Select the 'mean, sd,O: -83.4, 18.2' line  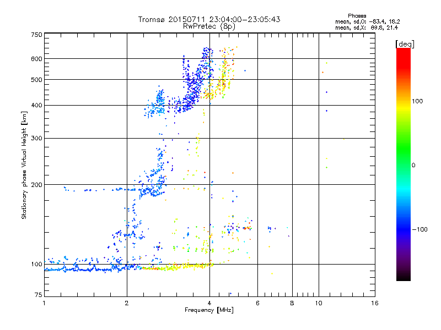(367, 21)
